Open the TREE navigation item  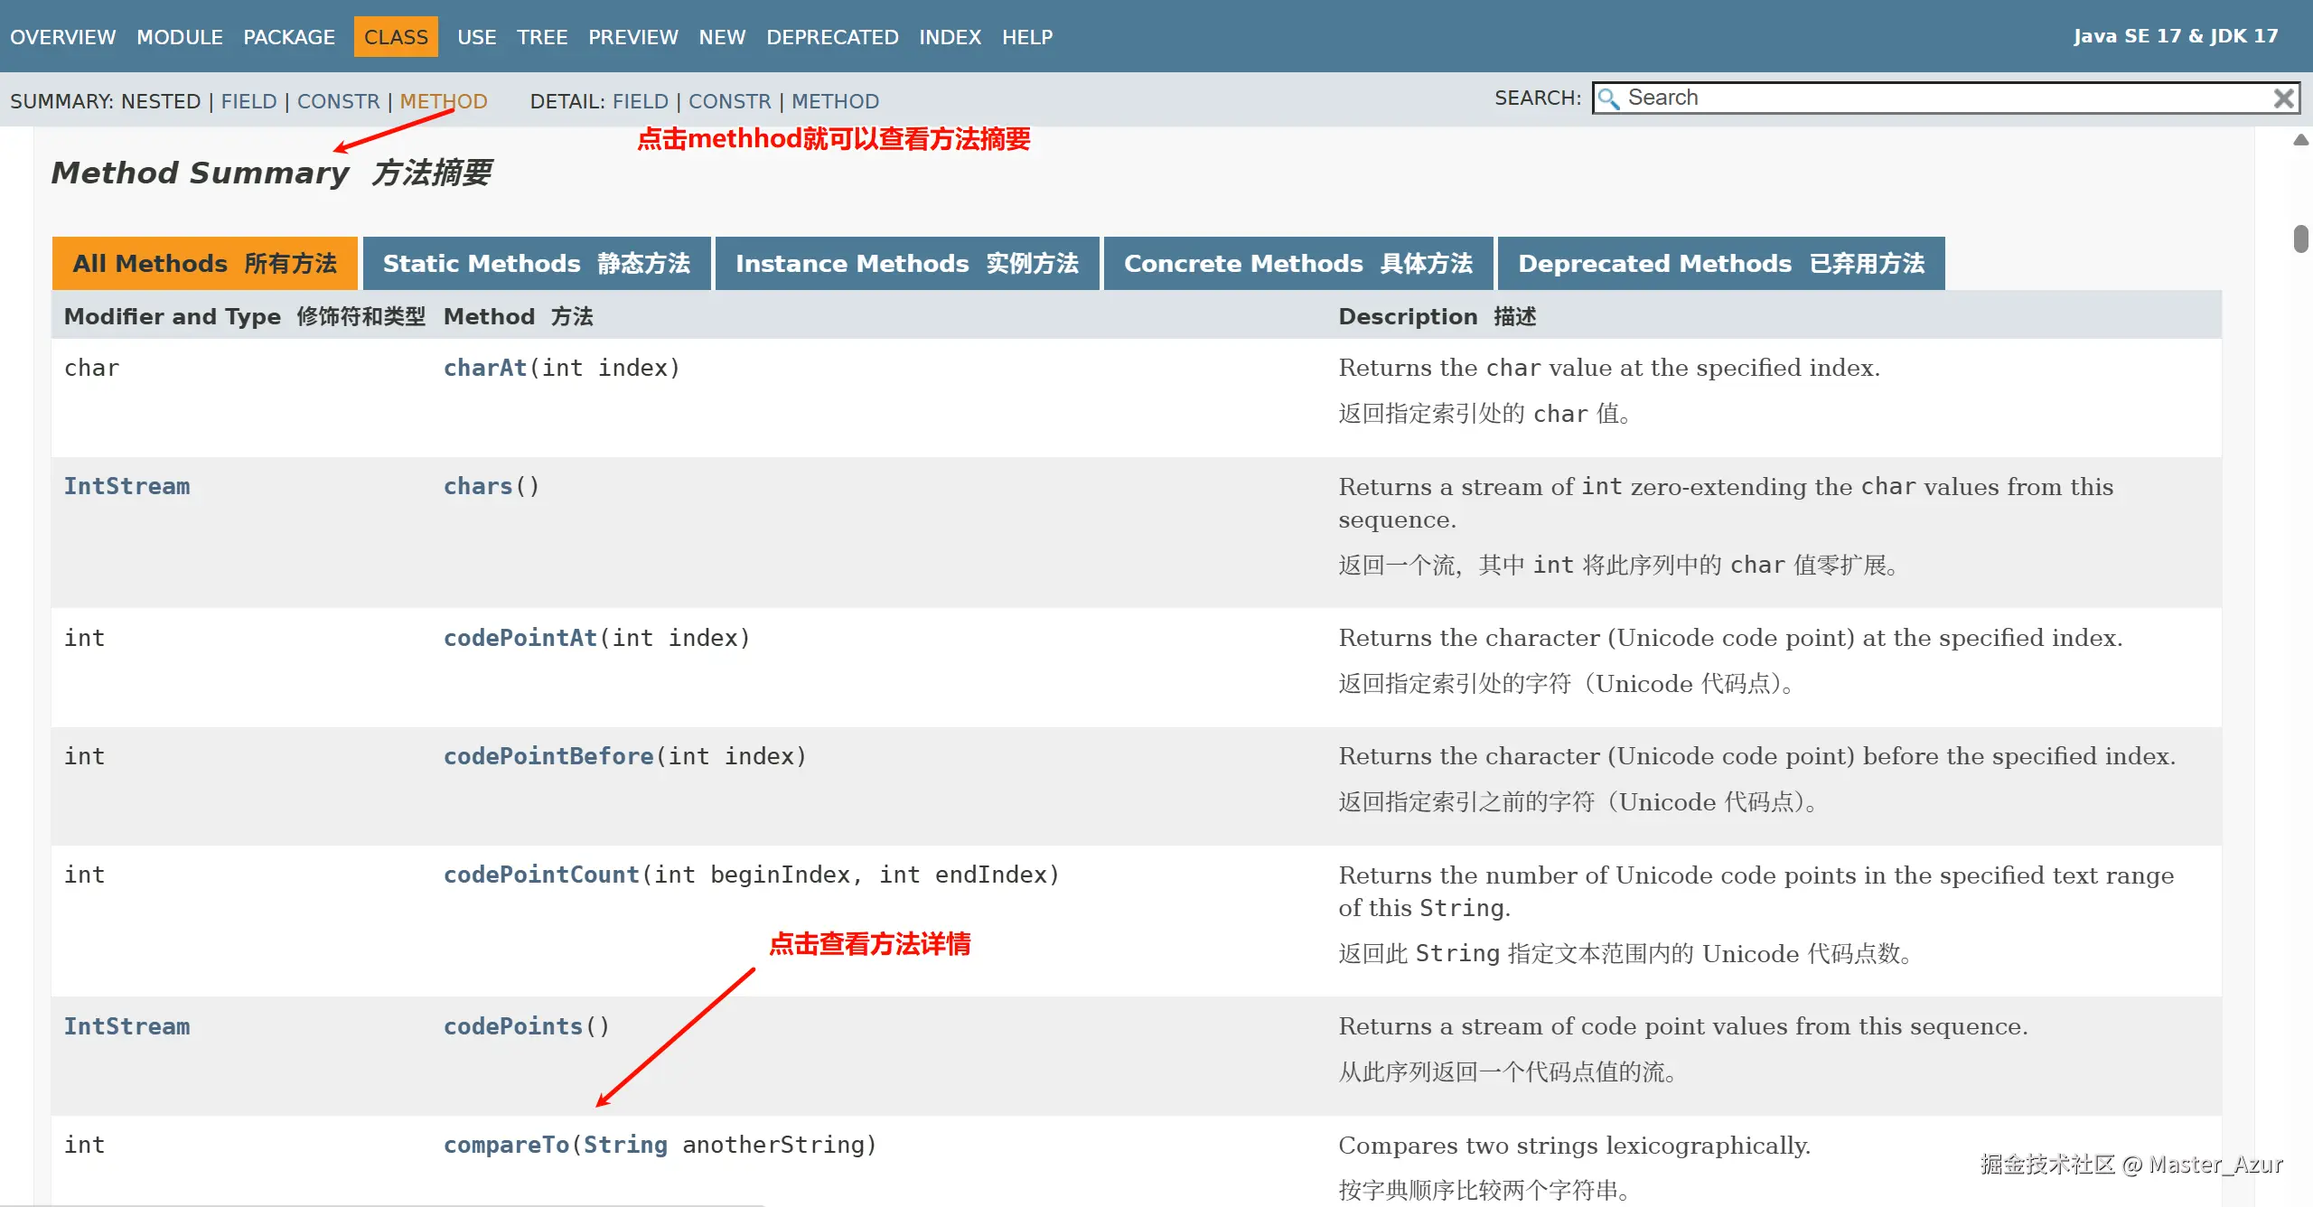[x=541, y=37]
